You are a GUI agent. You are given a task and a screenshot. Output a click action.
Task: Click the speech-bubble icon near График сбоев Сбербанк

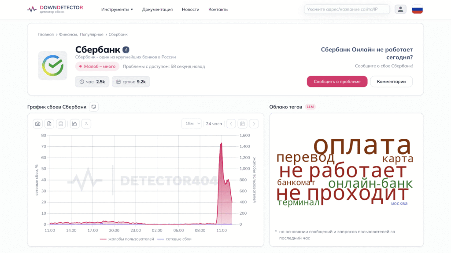pyautogui.click(x=93, y=106)
